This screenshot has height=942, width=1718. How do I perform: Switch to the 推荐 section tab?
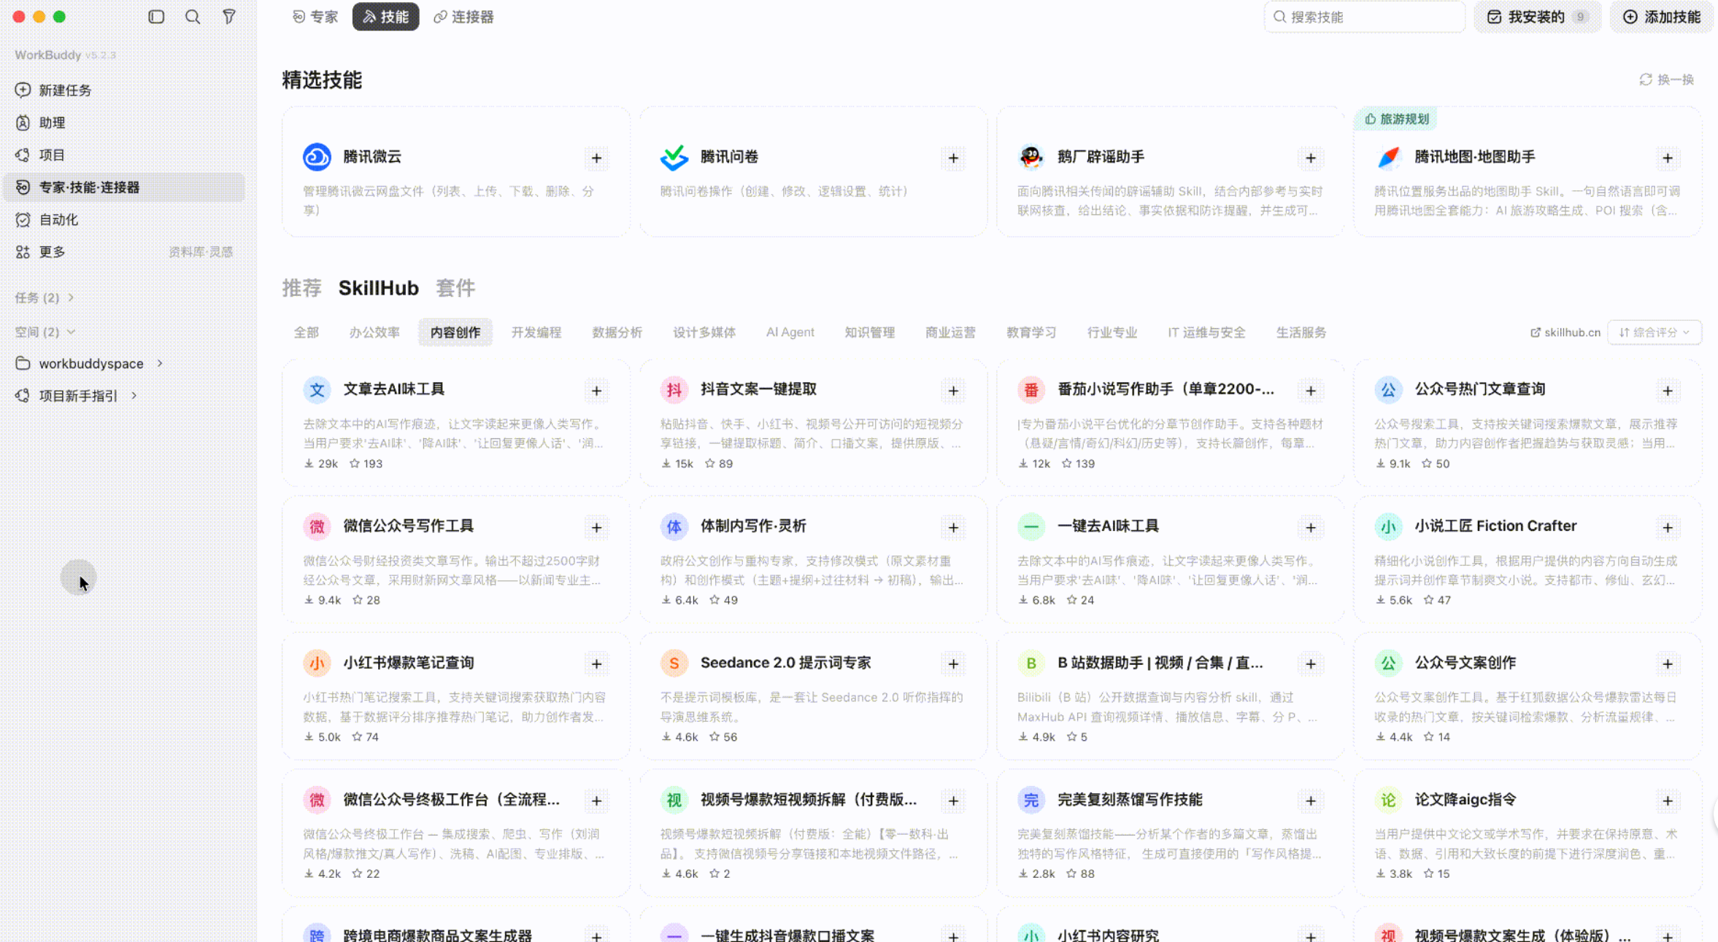(301, 288)
